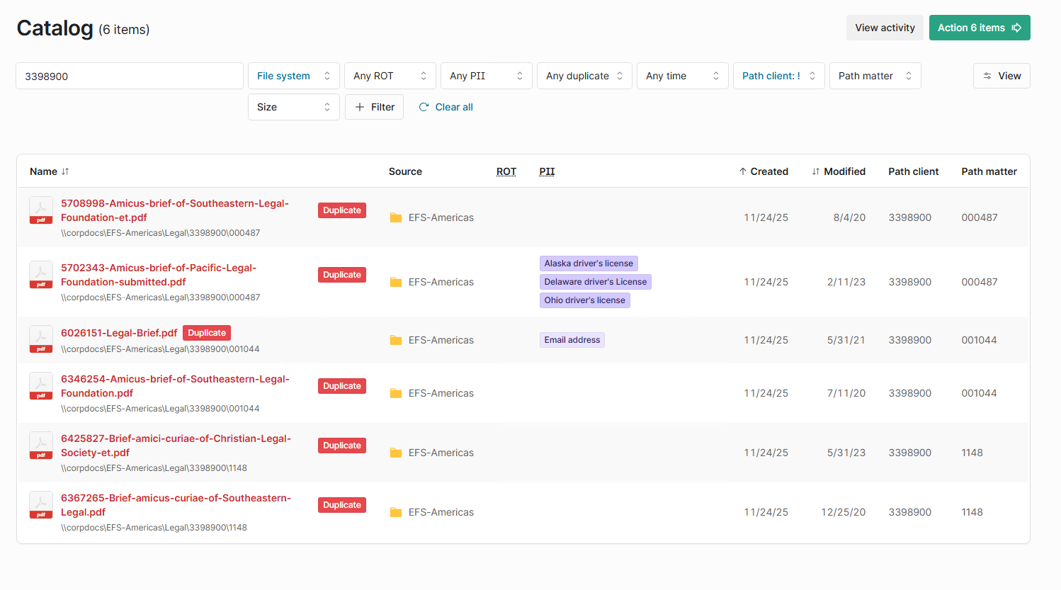Click the ROT column header

pos(506,171)
